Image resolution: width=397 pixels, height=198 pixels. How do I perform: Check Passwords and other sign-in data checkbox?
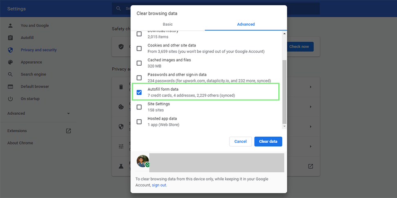139,78
